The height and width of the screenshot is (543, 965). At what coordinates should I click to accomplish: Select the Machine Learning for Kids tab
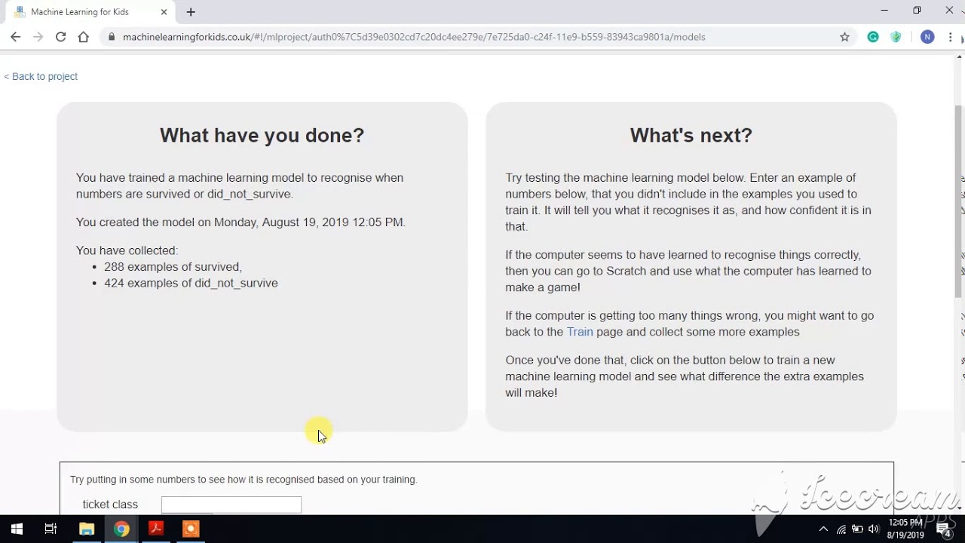click(90, 12)
